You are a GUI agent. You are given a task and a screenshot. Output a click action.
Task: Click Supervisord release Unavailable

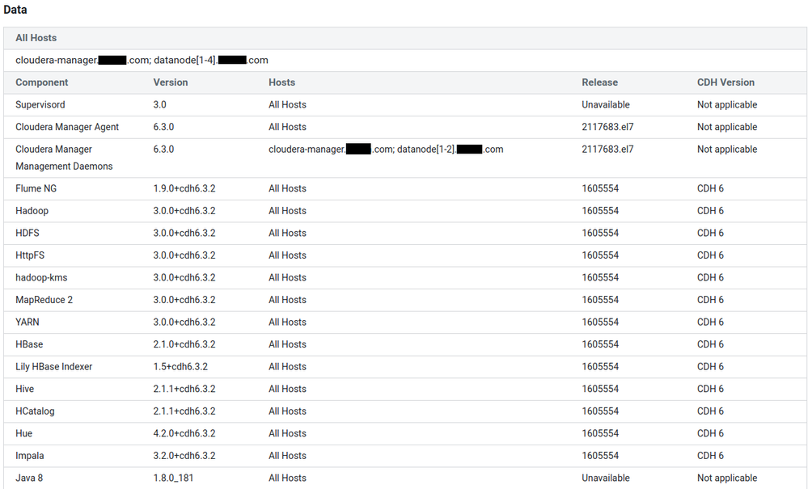(606, 104)
